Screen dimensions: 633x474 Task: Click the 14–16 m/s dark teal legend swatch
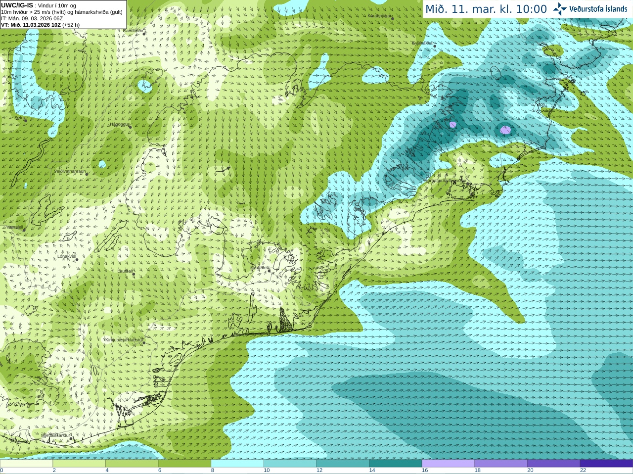pyautogui.click(x=396, y=464)
